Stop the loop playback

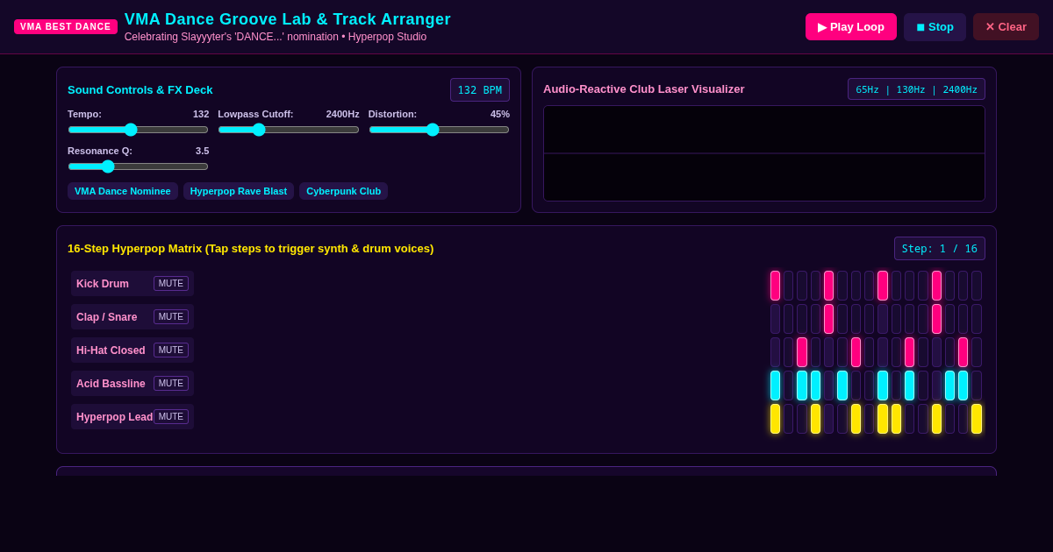coord(935,26)
